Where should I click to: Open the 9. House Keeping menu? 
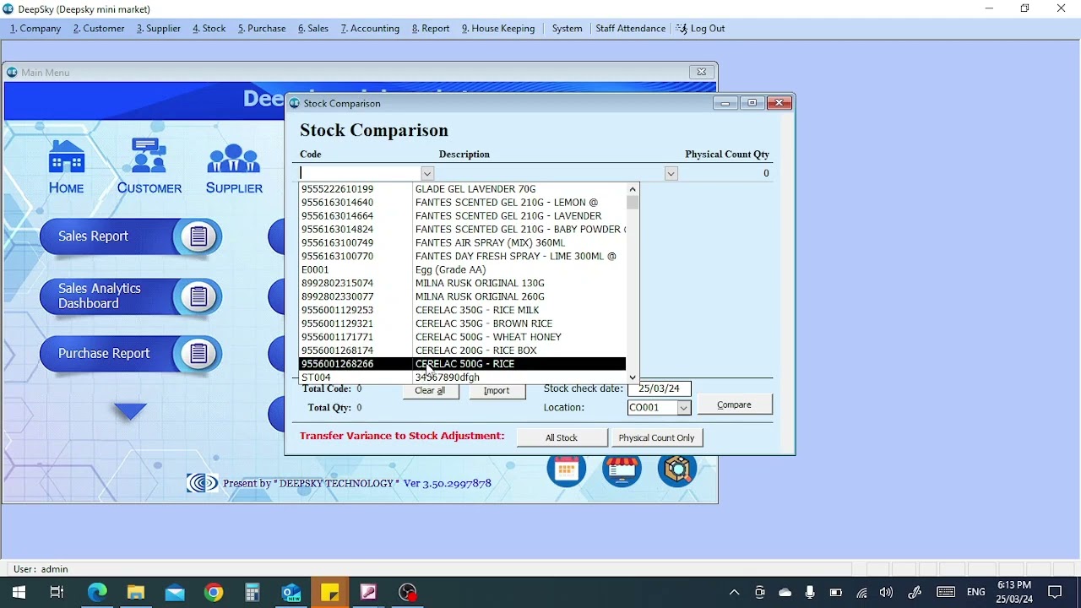pos(498,28)
